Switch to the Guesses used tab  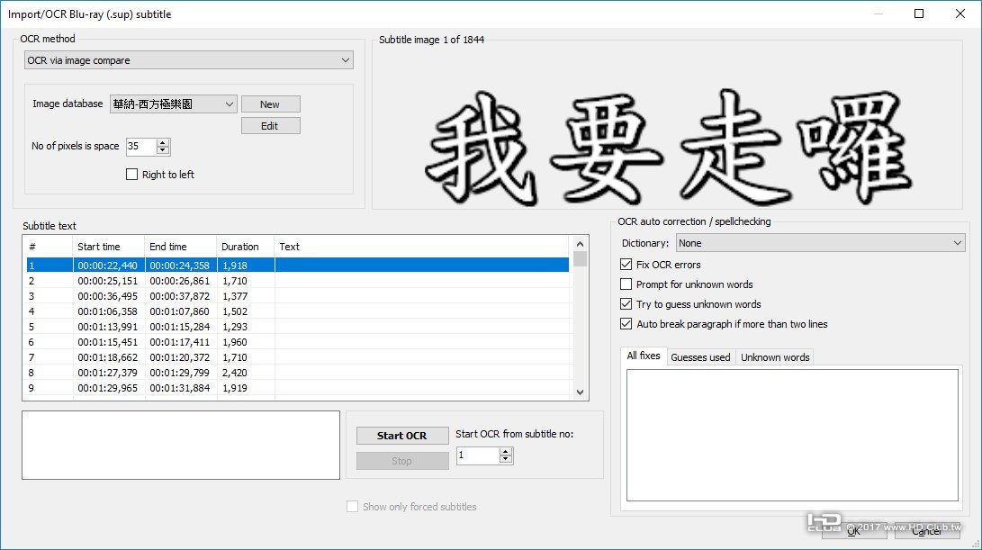pyautogui.click(x=700, y=356)
